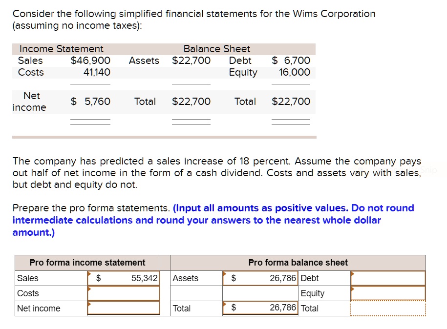The width and height of the screenshot is (447, 329).
Task: Click the red marker on the Debt field
Action: pyautogui.click(x=353, y=274)
